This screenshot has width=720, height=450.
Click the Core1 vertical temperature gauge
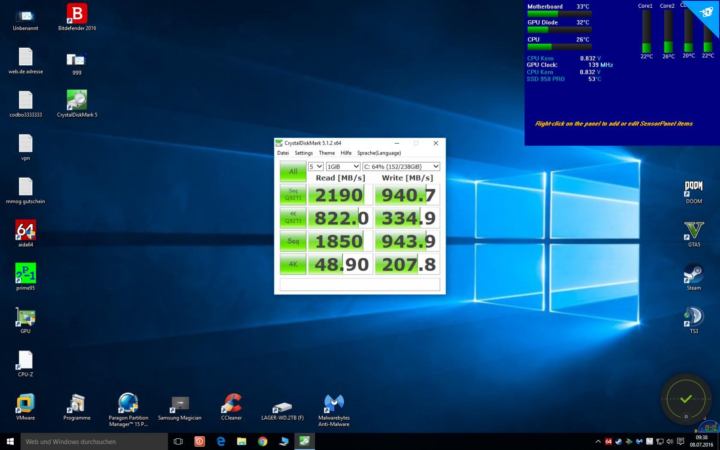(x=646, y=31)
